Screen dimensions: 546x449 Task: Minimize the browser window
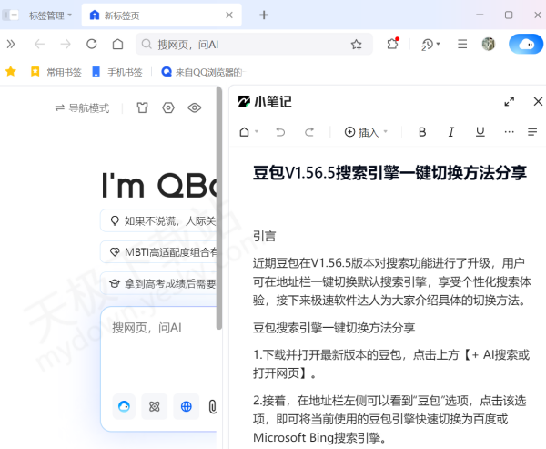pos(480,15)
